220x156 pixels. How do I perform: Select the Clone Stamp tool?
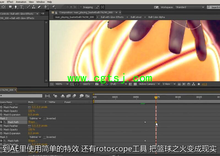[34, 7]
